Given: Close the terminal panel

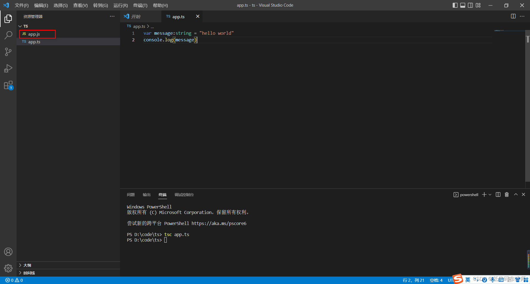Looking at the screenshot, I should point(523,195).
